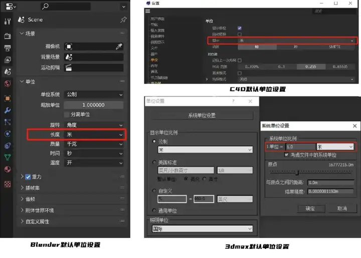Click the clapperboard icon in 活动剪辑 field
The image size is (361, 258).
[69, 68]
